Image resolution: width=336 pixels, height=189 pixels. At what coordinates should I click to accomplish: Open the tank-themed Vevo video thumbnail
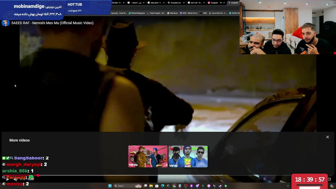point(148,156)
